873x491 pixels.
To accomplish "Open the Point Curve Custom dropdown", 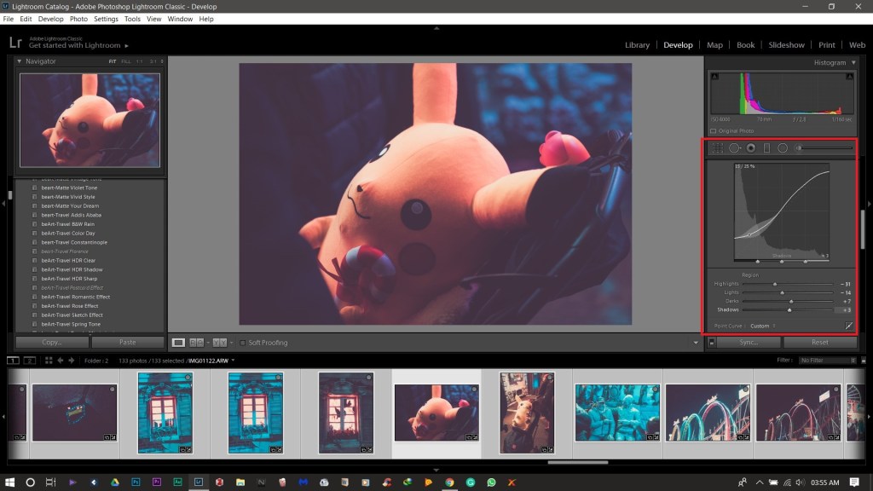I will click(762, 326).
